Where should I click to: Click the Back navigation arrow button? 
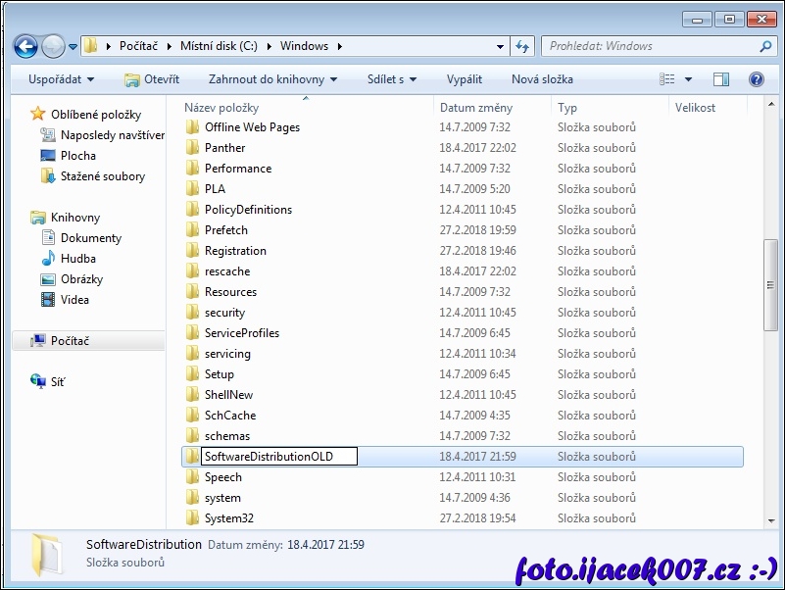pyautogui.click(x=25, y=46)
